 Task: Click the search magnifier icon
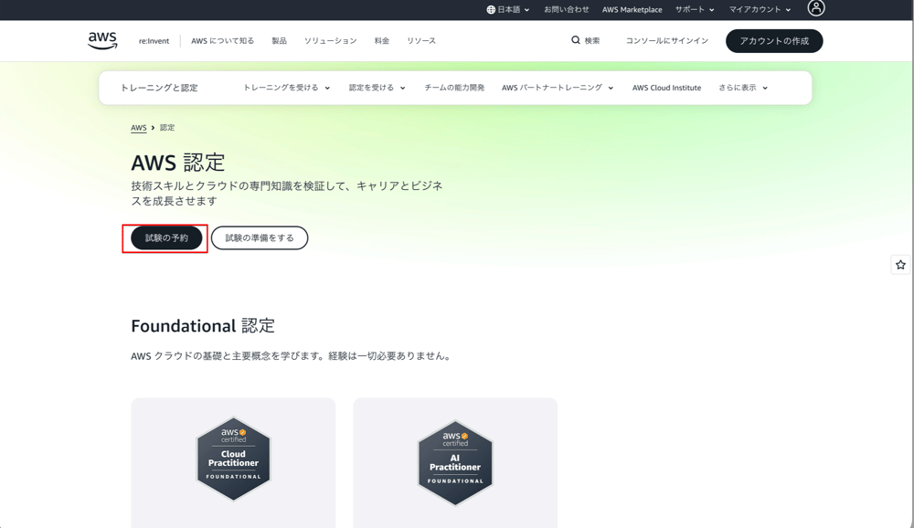pyautogui.click(x=575, y=40)
